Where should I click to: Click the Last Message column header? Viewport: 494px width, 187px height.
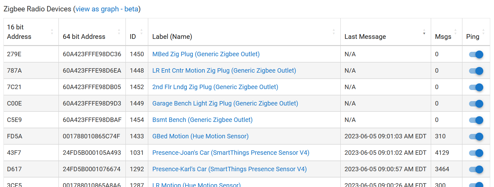tap(365, 37)
